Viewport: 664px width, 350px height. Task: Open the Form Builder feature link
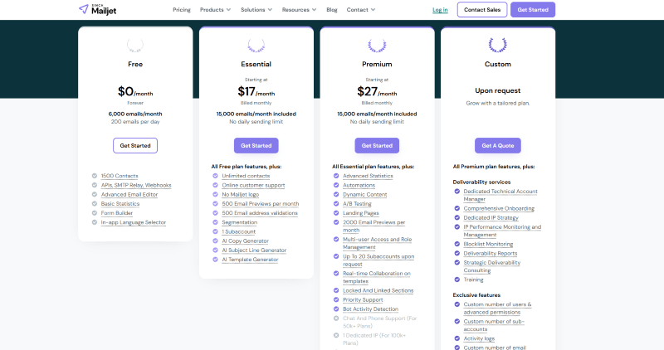click(117, 213)
